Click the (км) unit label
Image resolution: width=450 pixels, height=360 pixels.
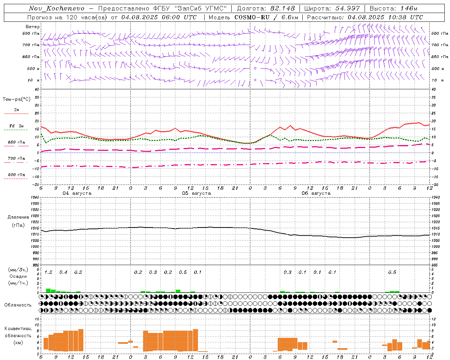pos(18,342)
